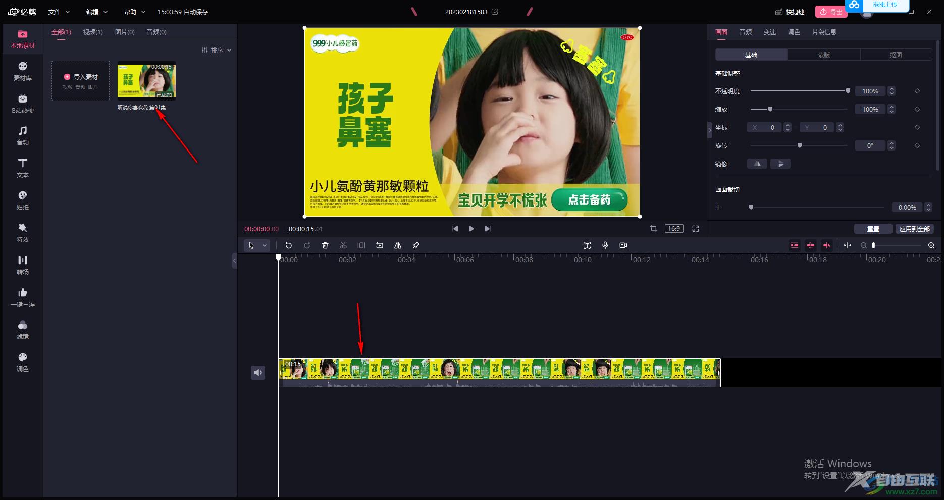Open the 文本 text panel
944x500 pixels.
23,169
